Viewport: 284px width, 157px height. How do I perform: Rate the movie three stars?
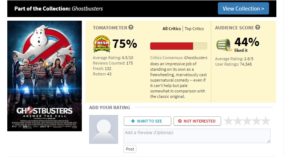(x=247, y=121)
